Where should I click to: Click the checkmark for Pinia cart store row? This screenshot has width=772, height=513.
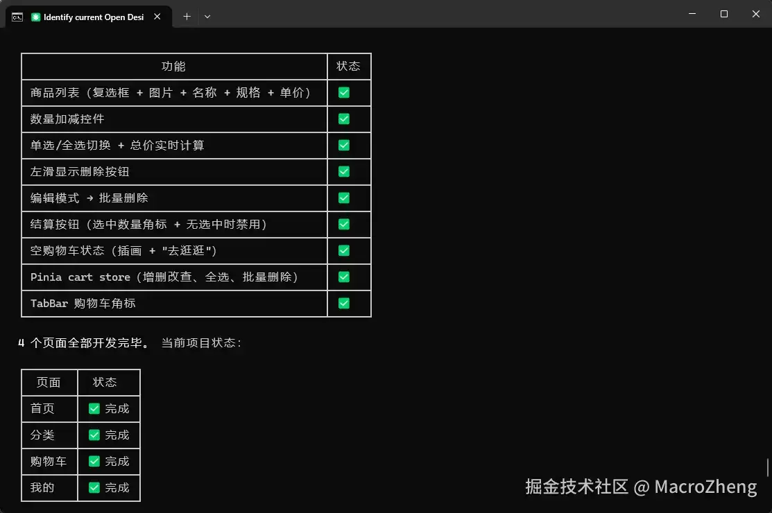(x=343, y=277)
